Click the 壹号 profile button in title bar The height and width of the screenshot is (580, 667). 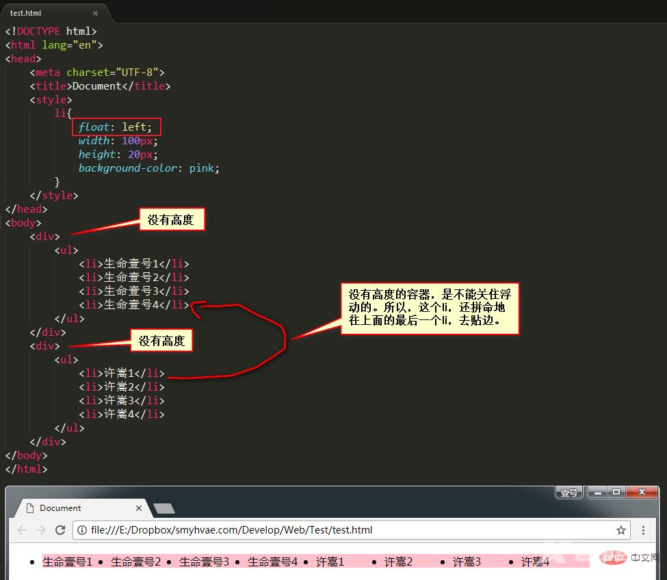568,492
